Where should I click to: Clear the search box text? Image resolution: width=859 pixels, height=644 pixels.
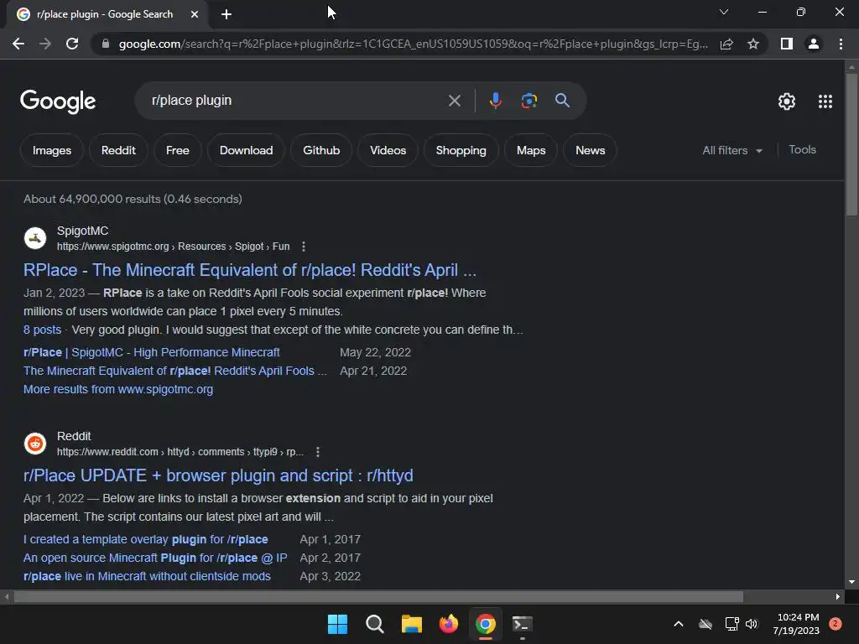454,101
